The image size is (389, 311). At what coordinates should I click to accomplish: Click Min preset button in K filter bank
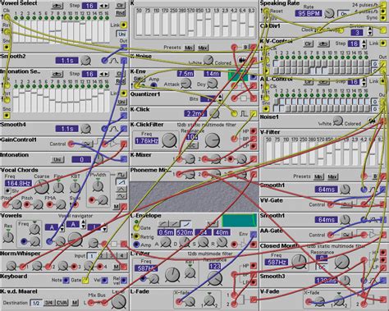(x=188, y=48)
